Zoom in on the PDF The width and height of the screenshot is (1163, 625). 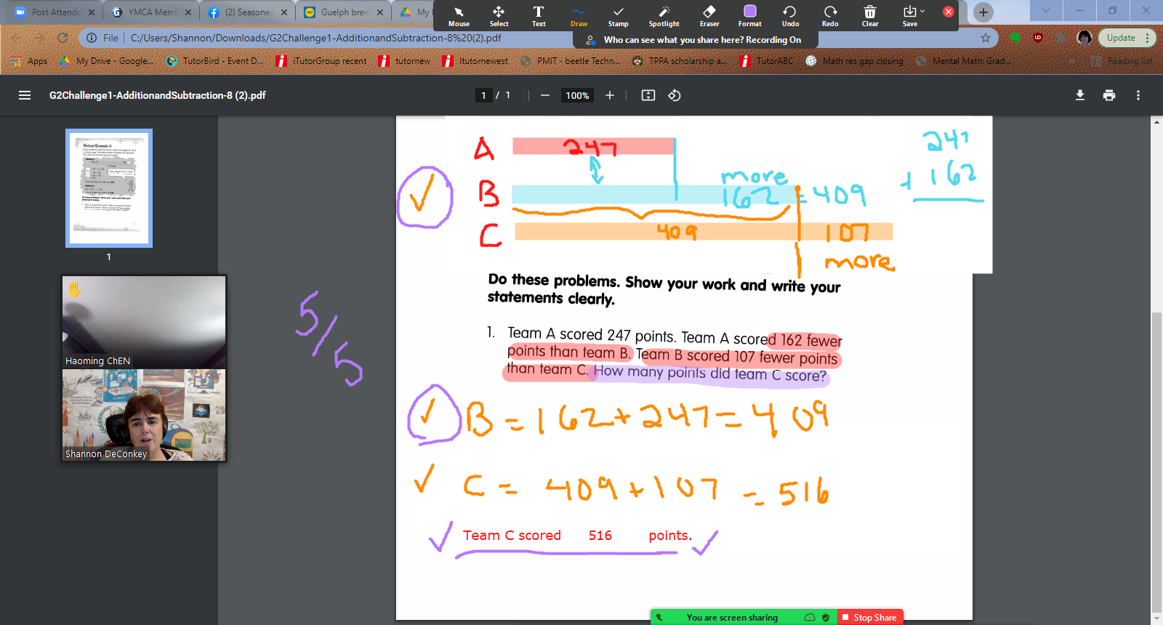coord(610,95)
